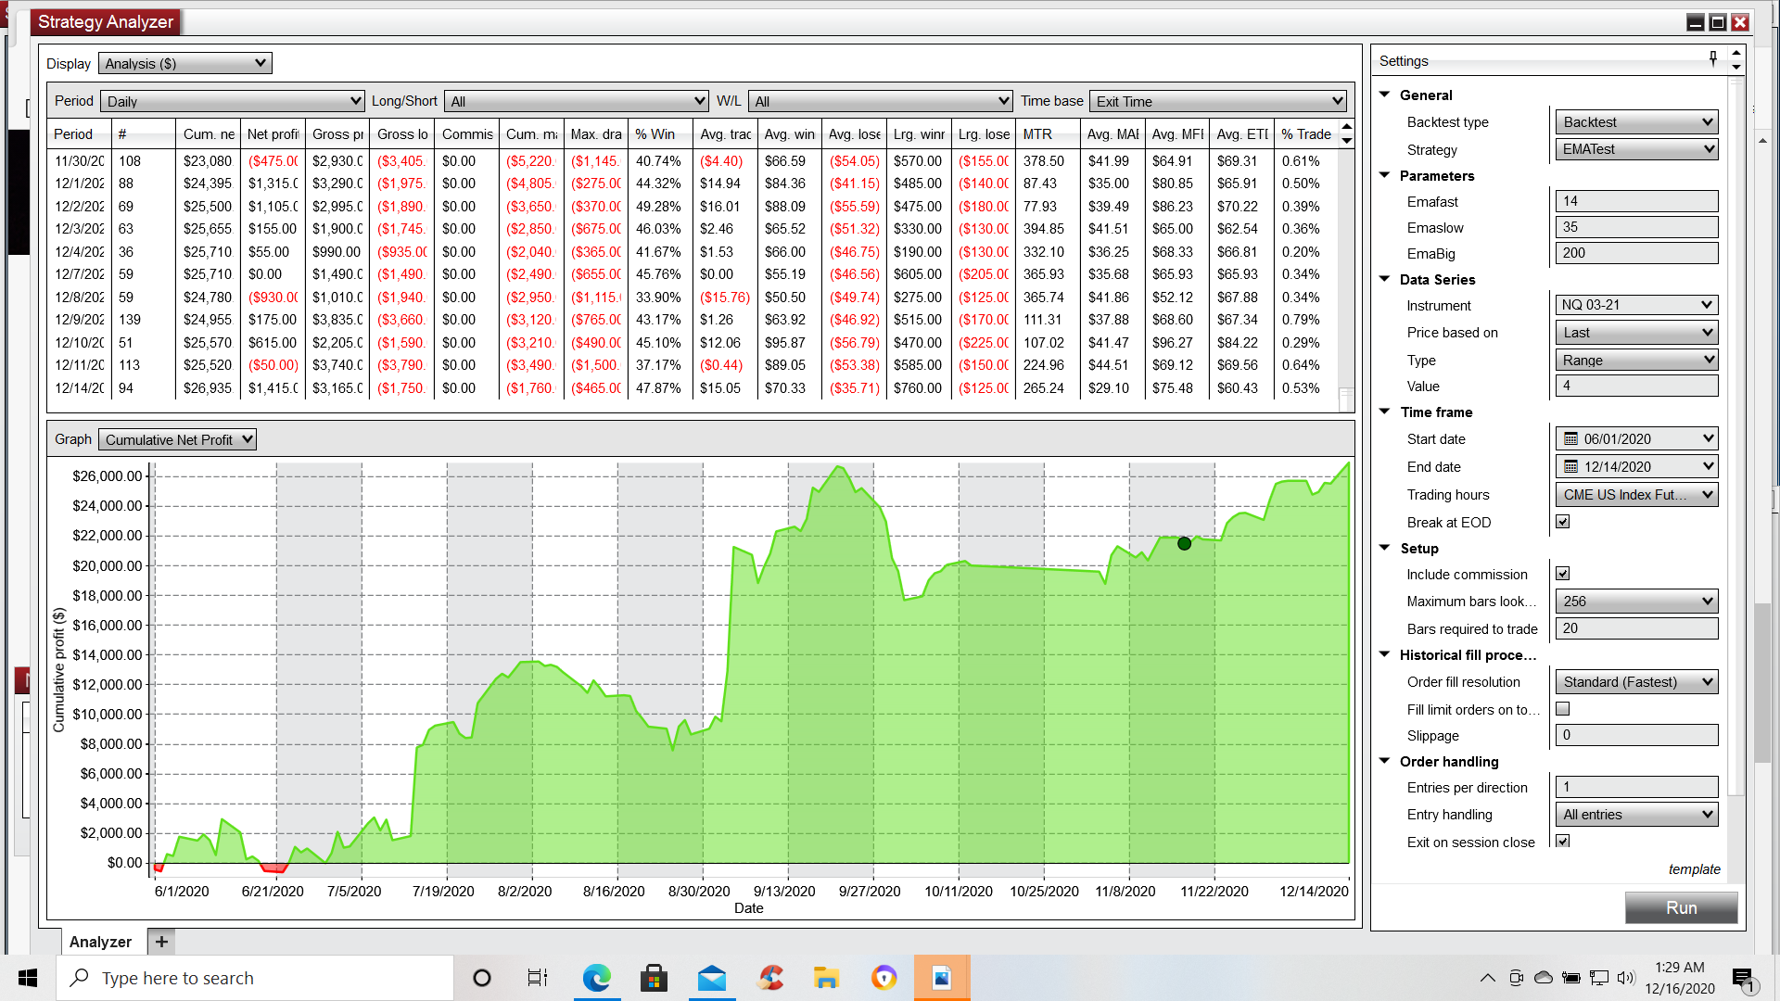This screenshot has width=1780, height=1001.
Task: Click the Run button
Action: click(1681, 908)
